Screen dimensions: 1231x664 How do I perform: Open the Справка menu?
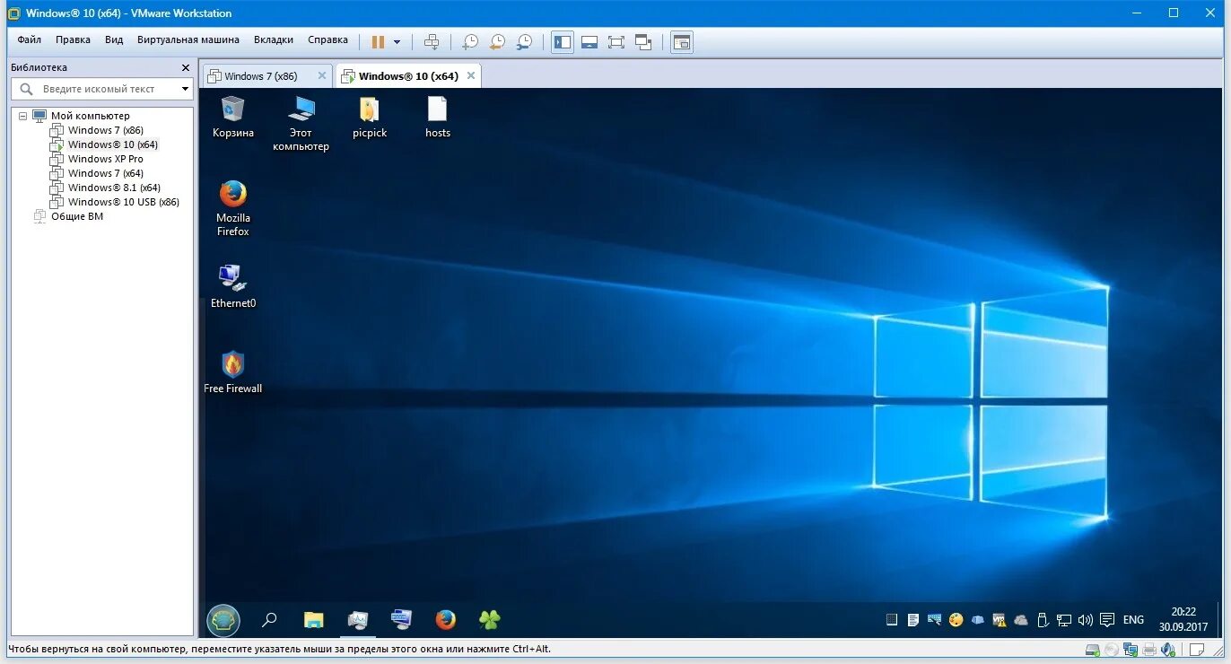[327, 39]
